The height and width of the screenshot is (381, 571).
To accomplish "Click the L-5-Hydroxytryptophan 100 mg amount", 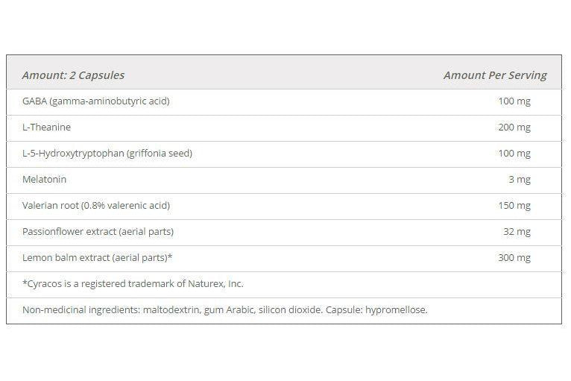I will [x=514, y=154].
